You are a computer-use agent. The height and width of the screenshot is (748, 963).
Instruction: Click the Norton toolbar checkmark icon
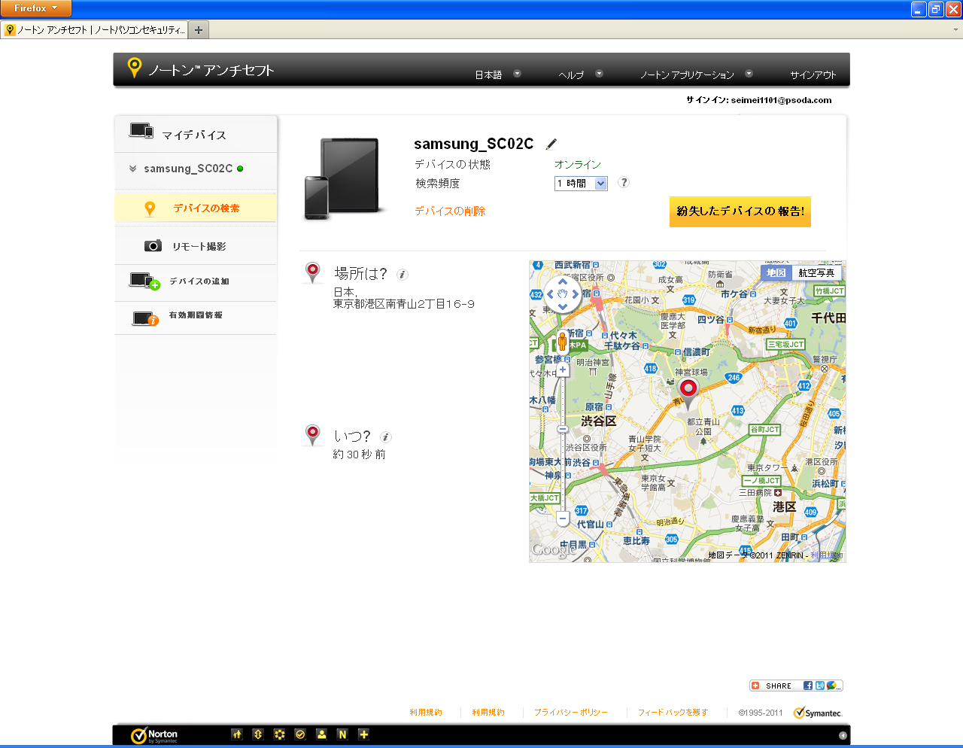[300, 734]
